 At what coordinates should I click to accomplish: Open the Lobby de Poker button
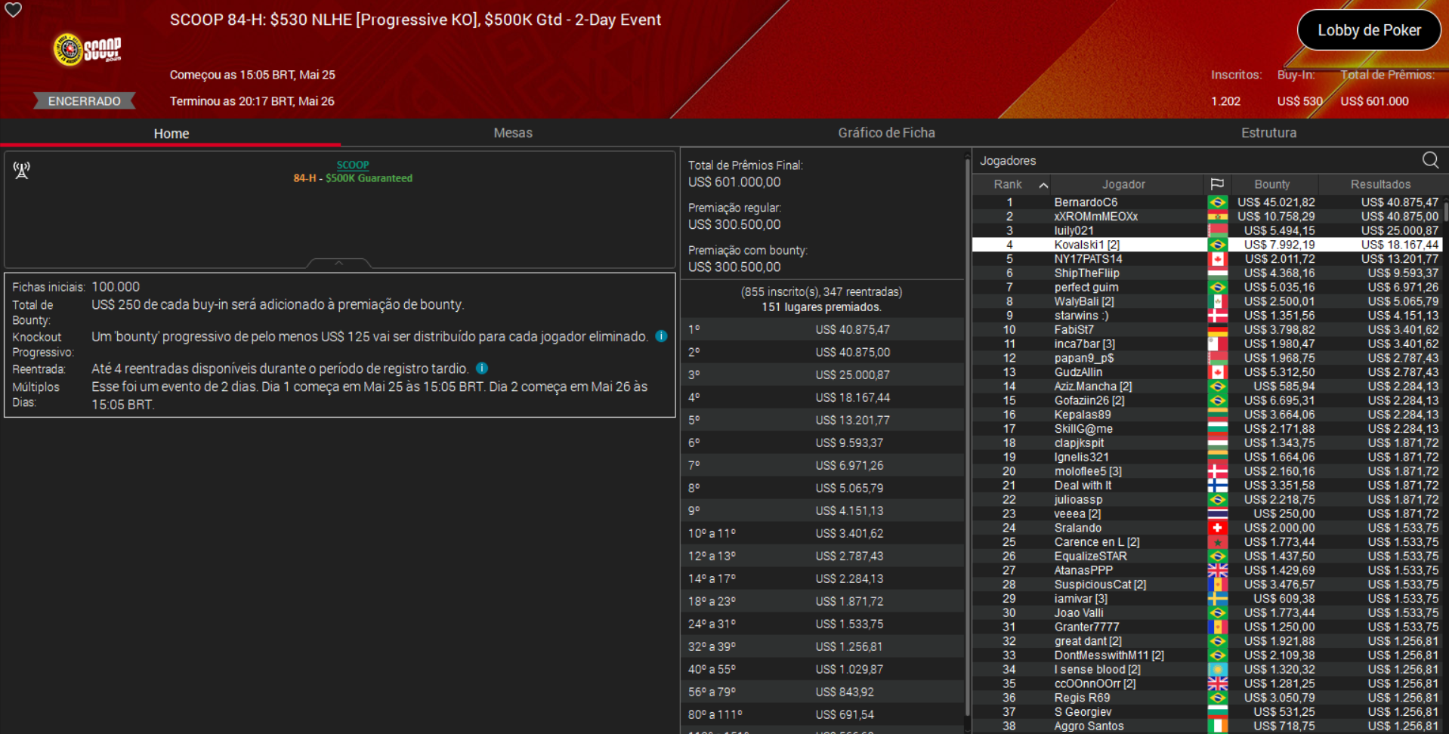[1369, 30]
